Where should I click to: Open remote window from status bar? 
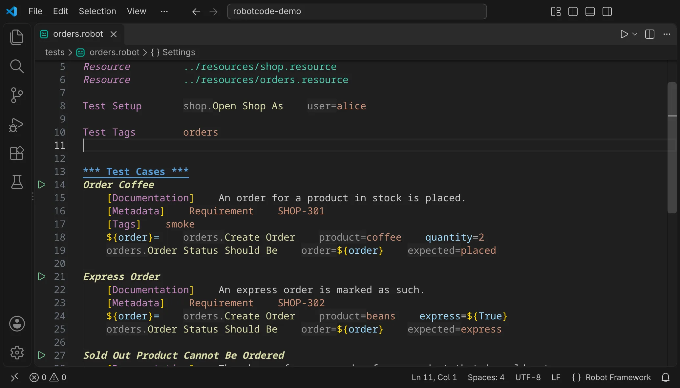pyautogui.click(x=14, y=377)
